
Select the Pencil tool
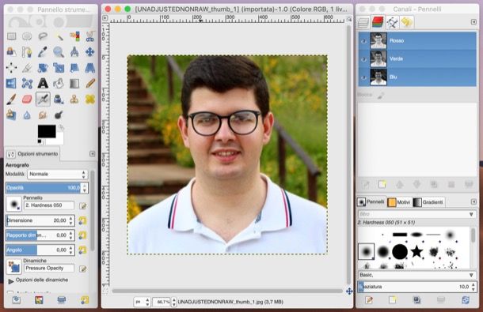tap(90, 83)
